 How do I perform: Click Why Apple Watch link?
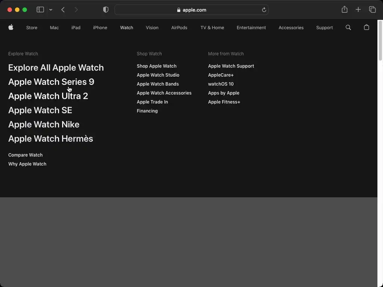pyautogui.click(x=27, y=164)
